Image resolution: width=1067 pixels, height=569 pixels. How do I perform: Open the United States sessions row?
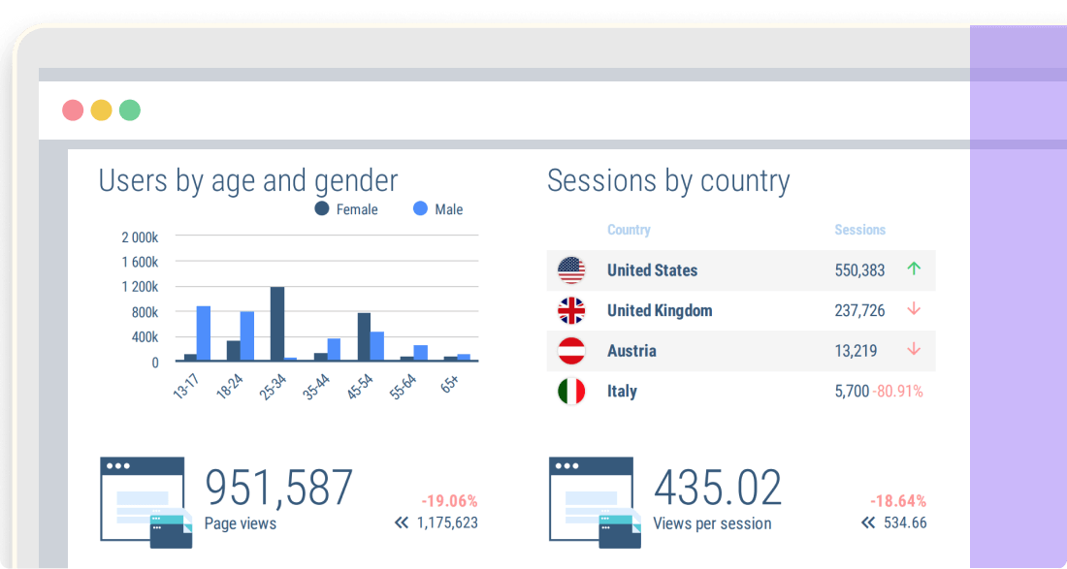click(x=737, y=270)
